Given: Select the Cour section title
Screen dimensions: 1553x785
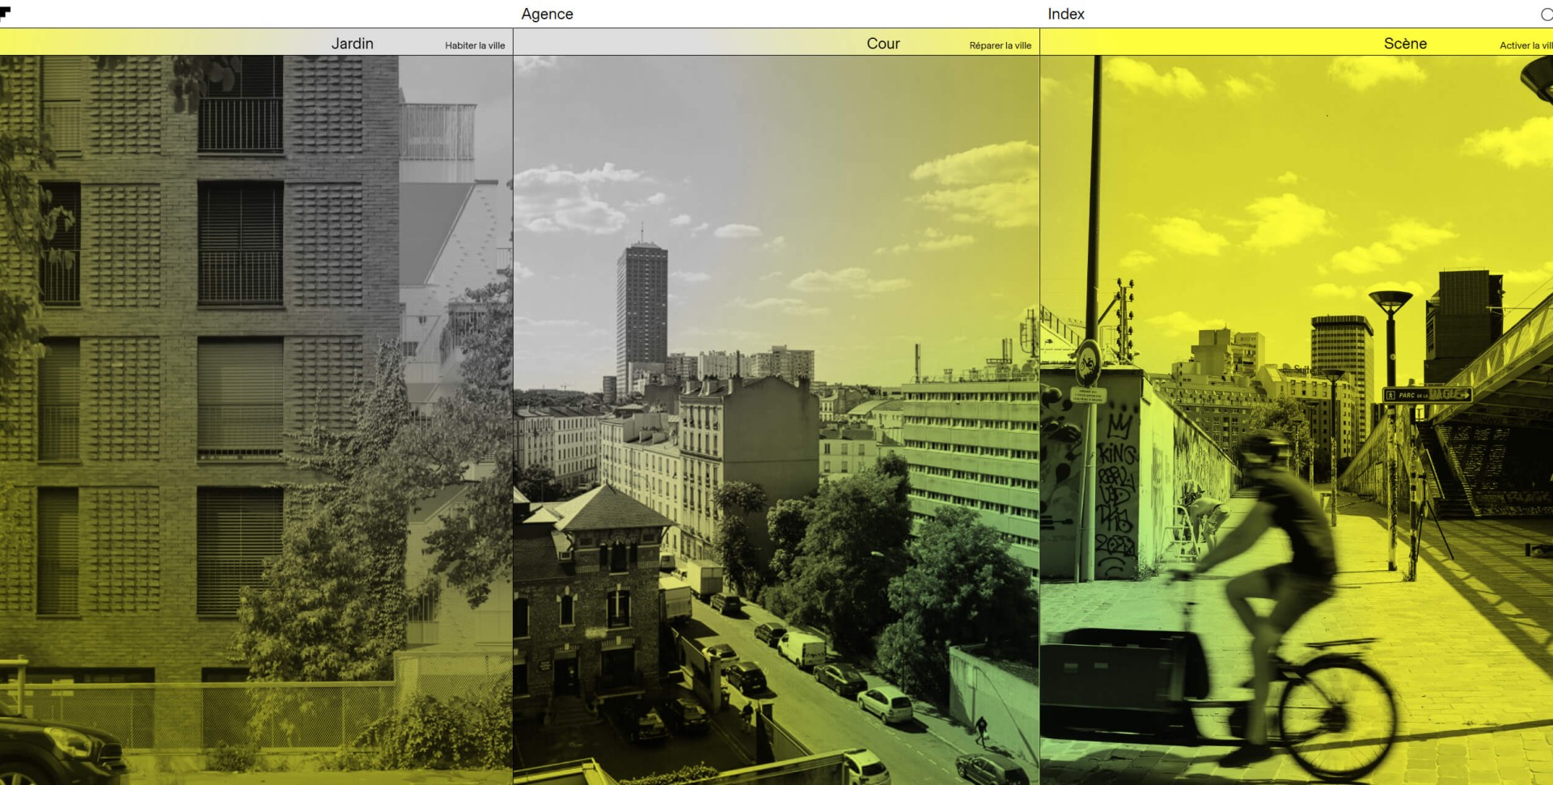Looking at the screenshot, I should (882, 44).
